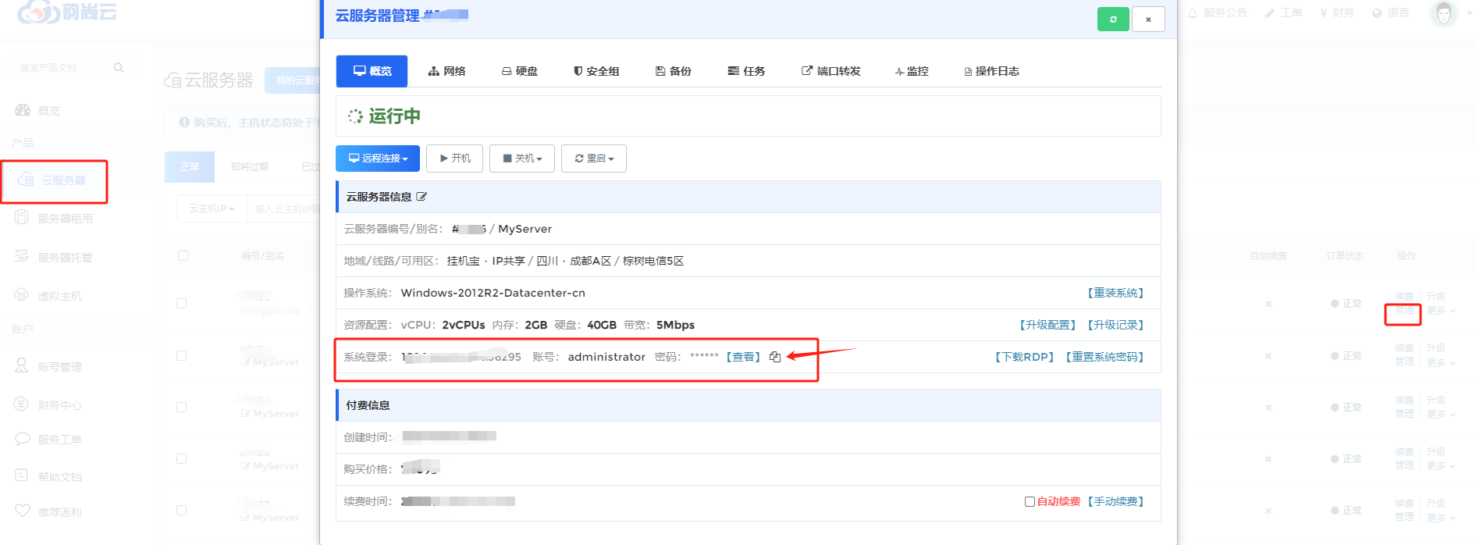Click the 开机 power-on button
Image resolution: width=1476 pixels, height=545 pixels.
pos(454,159)
